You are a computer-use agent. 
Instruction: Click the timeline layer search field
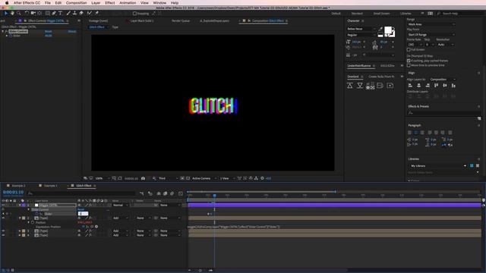[x=81, y=193]
